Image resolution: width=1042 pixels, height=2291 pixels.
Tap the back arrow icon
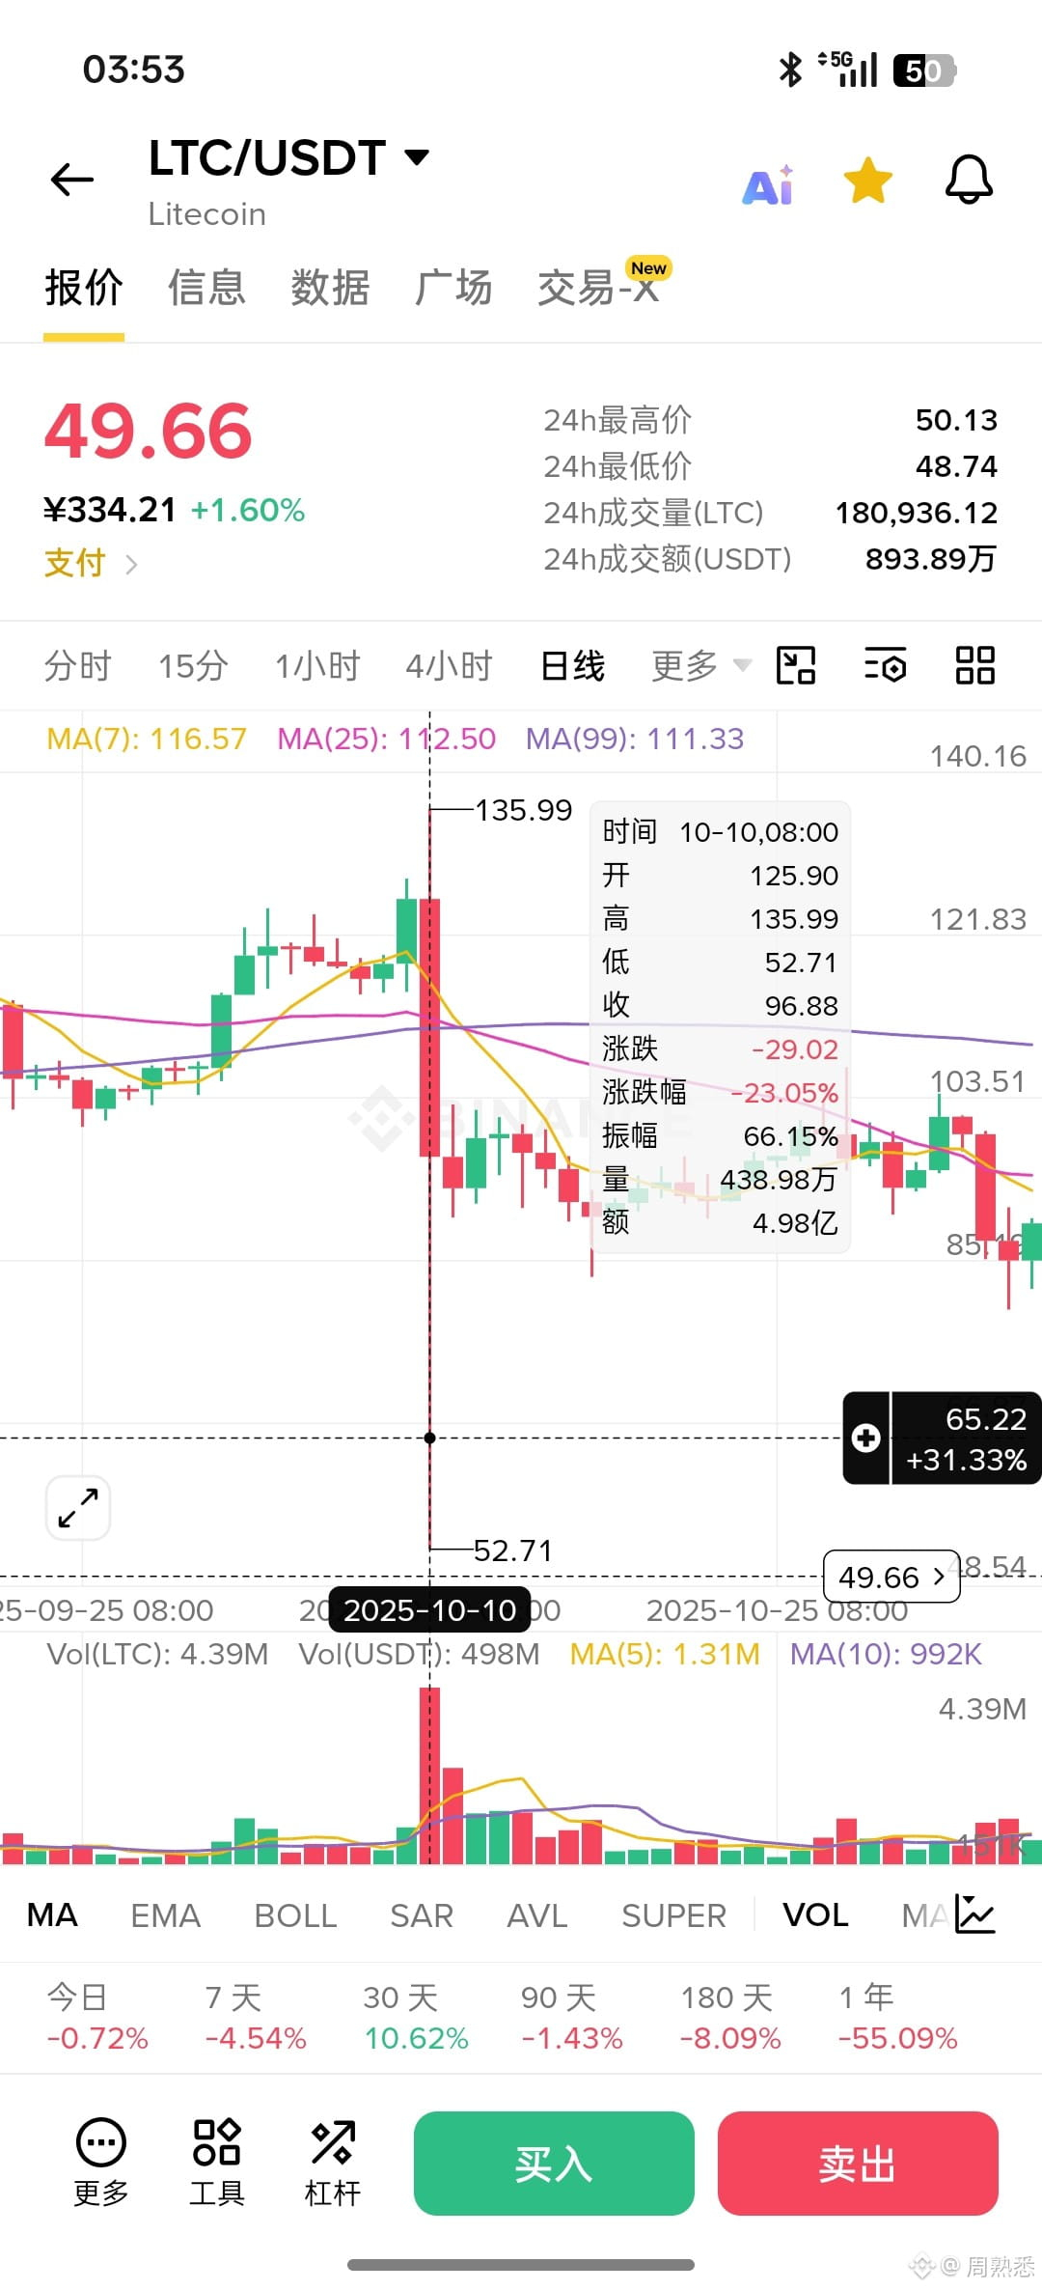pos(72,180)
